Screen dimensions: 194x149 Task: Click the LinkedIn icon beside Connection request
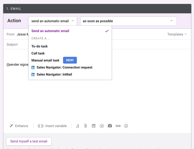click(x=33, y=67)
